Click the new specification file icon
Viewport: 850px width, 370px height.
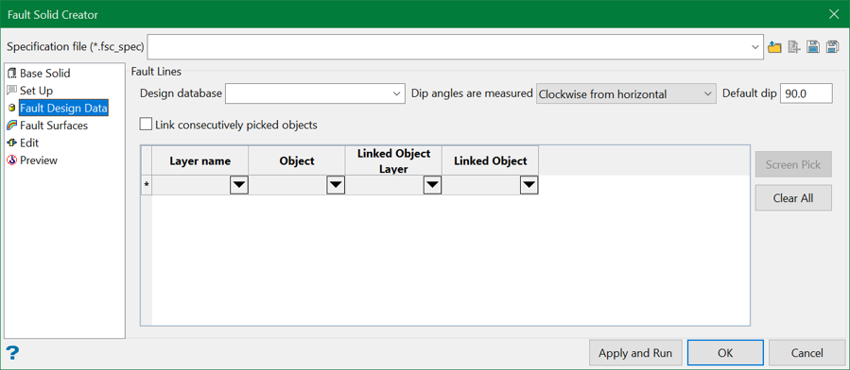(x=794, y=47)
